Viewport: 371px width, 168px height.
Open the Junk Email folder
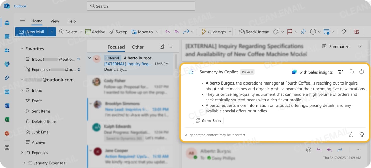[x=41, y=132]
